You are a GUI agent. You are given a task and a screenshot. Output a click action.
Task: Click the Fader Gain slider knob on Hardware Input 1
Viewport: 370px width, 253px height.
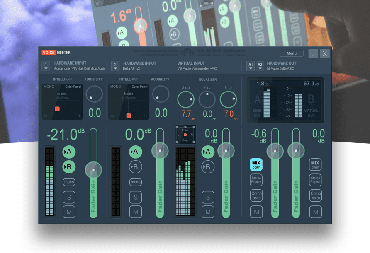click(x=93, y=170)
